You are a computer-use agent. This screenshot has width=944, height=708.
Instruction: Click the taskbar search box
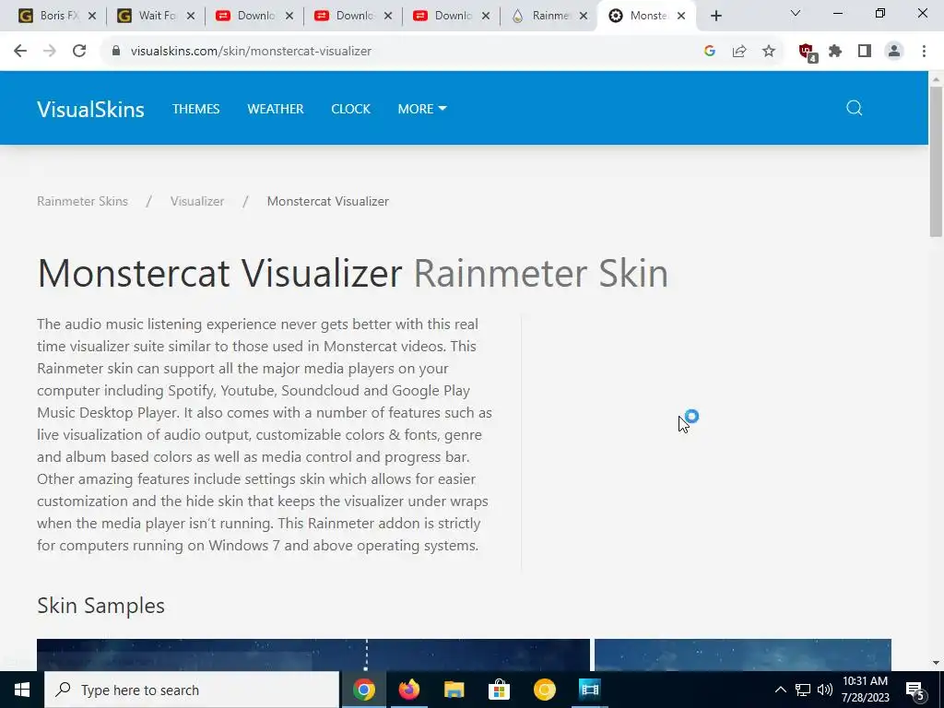pos(192,690)
